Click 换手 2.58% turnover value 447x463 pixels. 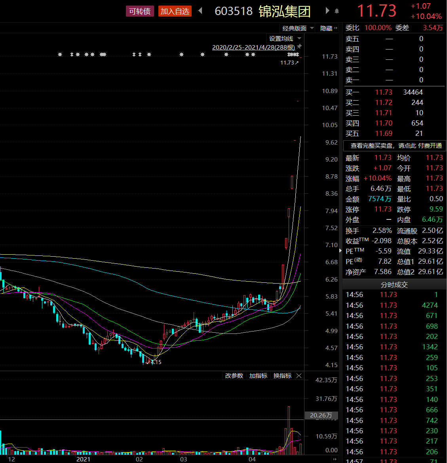pos(382,231)
